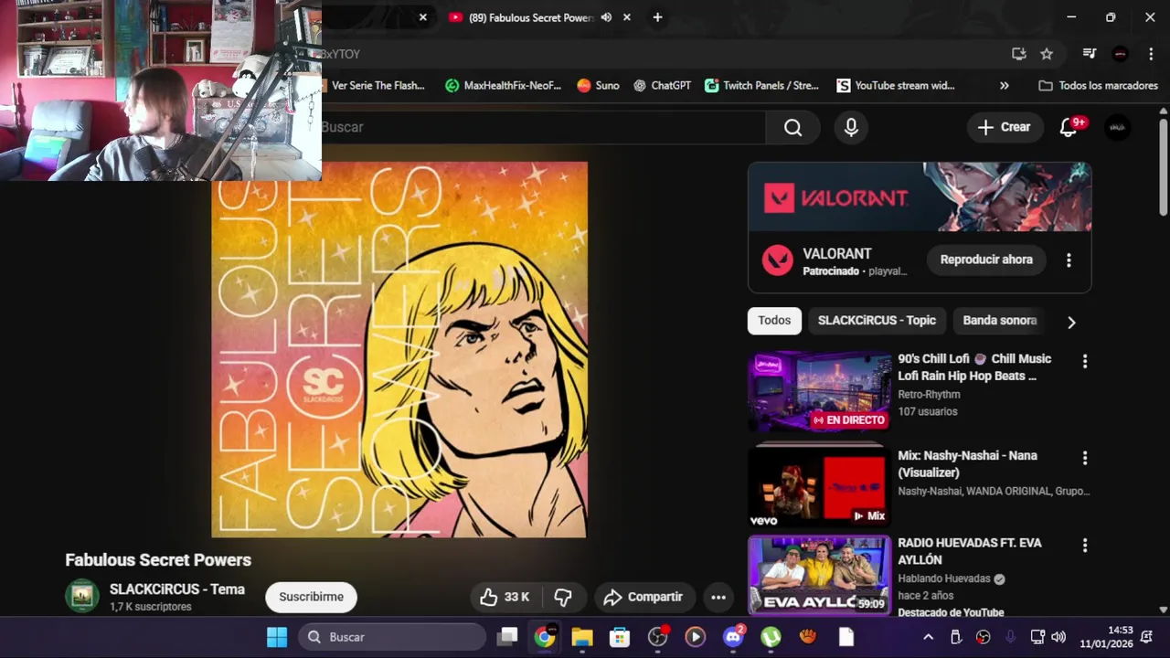Open OBS Studio from taskbar

click(x=658, y=637)
